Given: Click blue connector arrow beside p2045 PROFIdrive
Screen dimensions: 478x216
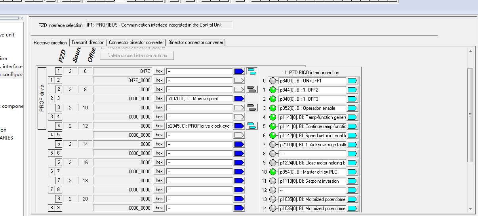Looking at the screenshot, I should [239, 126].
